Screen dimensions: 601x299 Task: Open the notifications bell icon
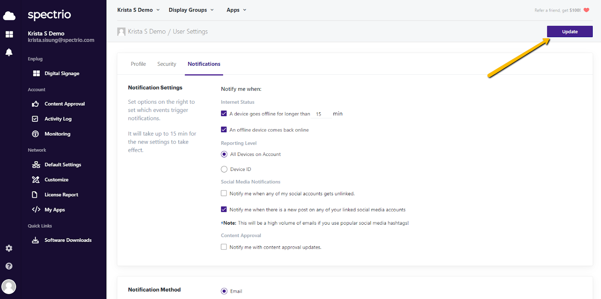click(x=9, y=52)
